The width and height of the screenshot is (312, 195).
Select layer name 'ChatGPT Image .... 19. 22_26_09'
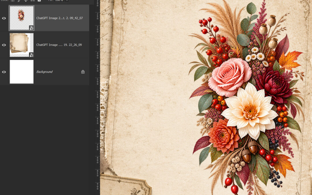(x=59, y=45)
